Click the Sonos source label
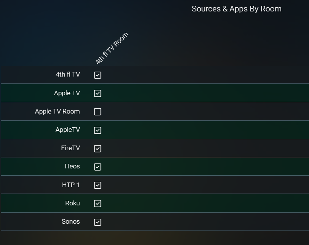The width and height of the screenshot is (309, 245). pos(71,221)
